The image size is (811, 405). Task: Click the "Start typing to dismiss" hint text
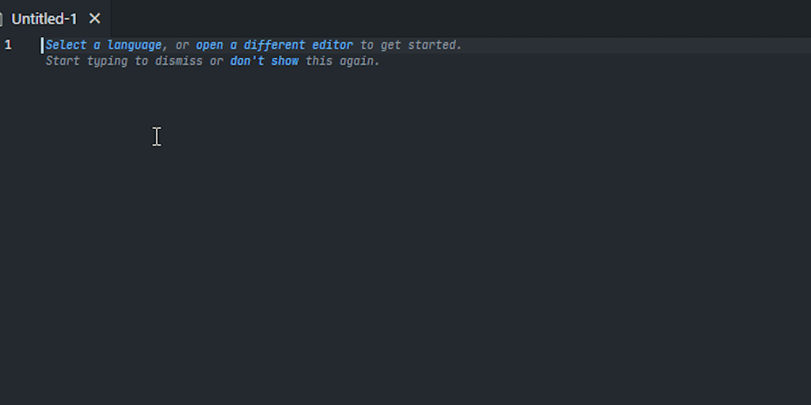click(x=124, y=61)
